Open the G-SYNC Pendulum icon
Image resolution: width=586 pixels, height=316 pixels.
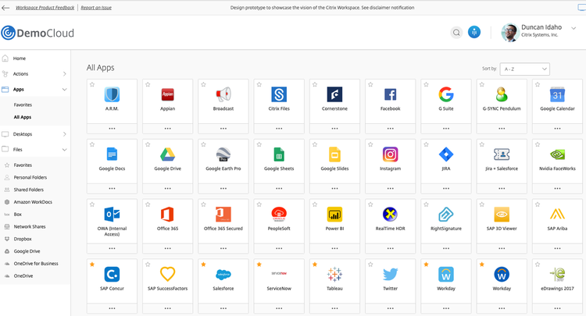click(502, 94)
